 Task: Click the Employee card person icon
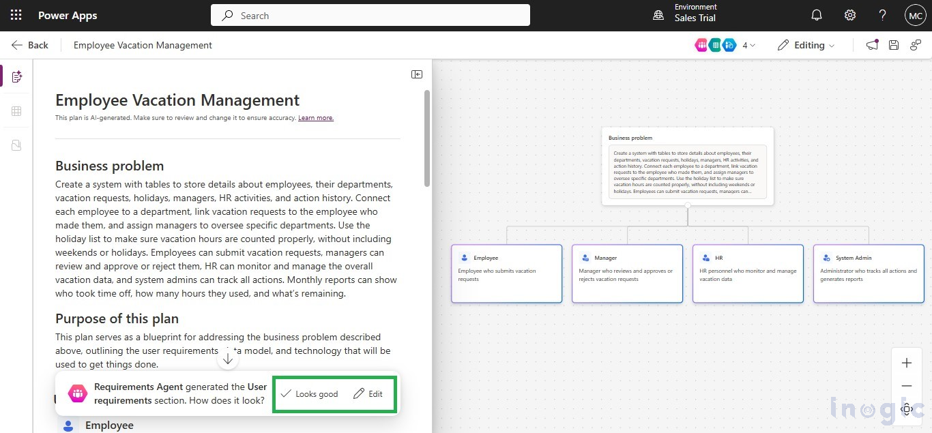point(465,258)
